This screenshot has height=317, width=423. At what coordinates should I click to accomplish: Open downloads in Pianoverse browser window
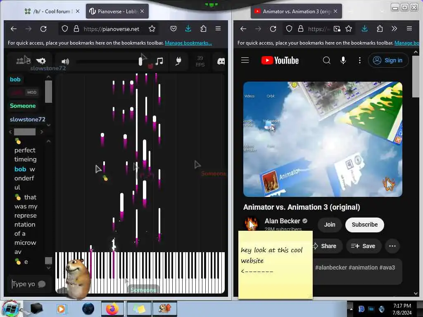[x=188, y=28]
